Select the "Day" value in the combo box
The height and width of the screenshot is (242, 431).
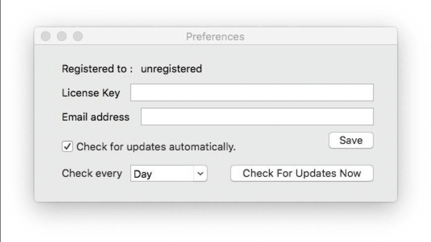tap(143, 174)
